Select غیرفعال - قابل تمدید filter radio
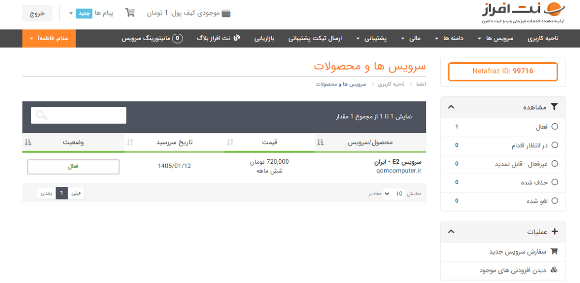Viewport: 580px width, 283px height. [x=554, y=164]
